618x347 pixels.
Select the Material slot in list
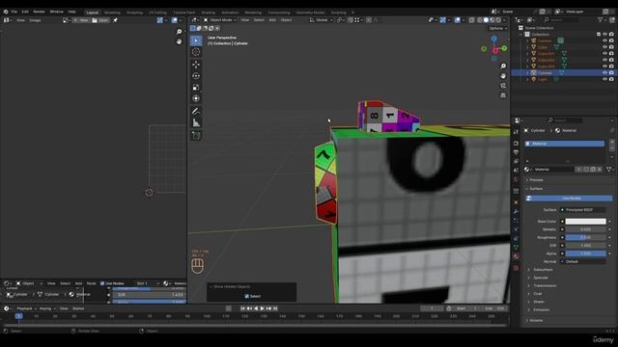pyautogui.click(x=564, y=144)
